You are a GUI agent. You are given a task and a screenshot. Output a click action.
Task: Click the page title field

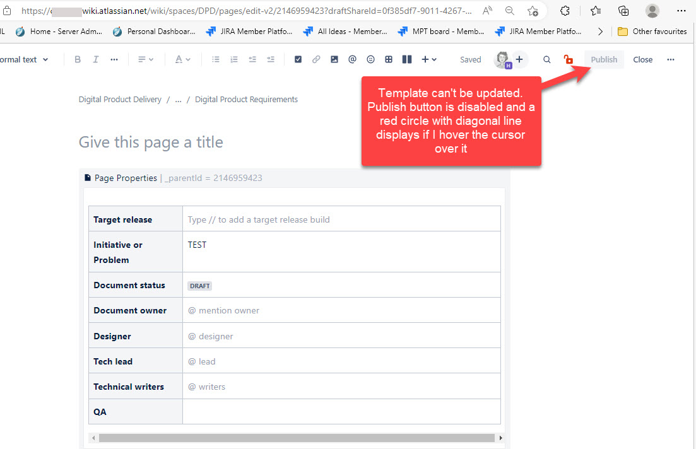coord(151,143)
